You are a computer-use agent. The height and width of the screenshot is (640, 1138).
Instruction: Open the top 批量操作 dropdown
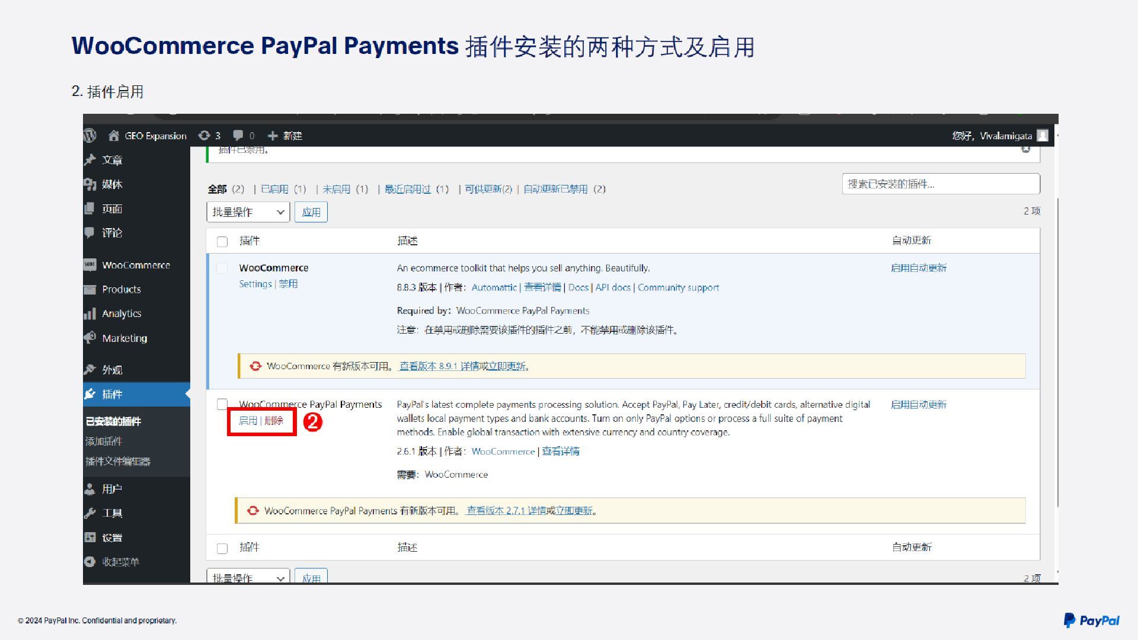point(248,212)
